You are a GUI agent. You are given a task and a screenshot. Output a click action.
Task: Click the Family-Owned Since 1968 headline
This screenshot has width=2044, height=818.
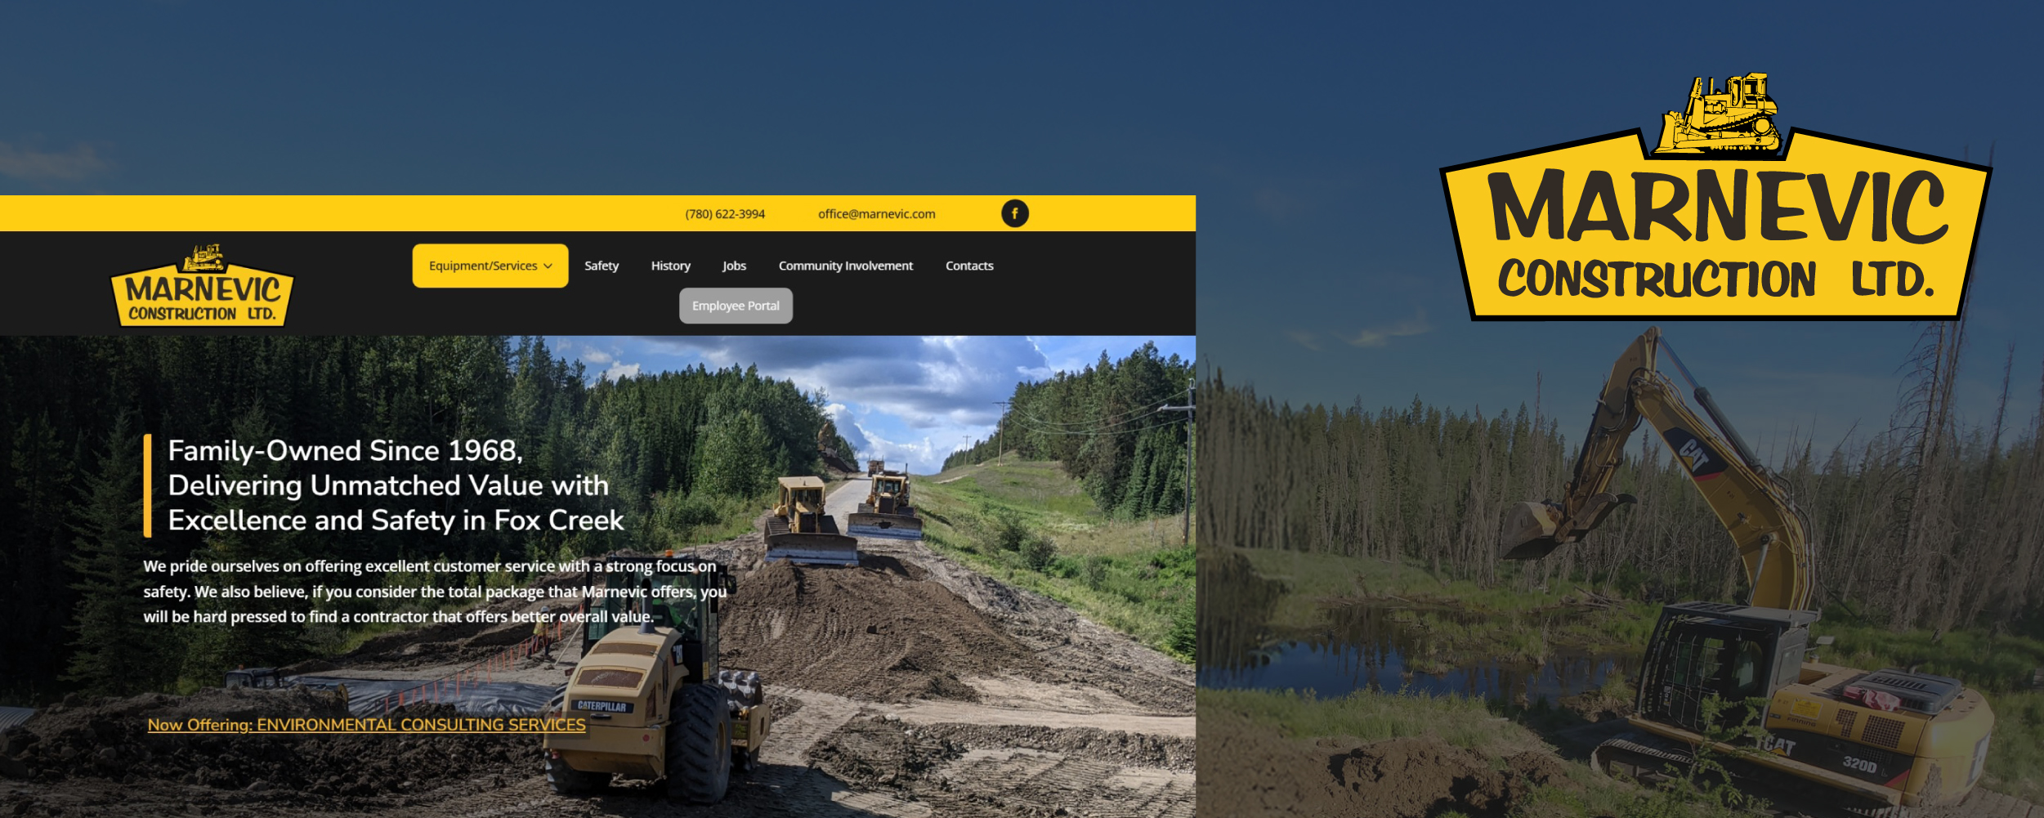(395, 485)
